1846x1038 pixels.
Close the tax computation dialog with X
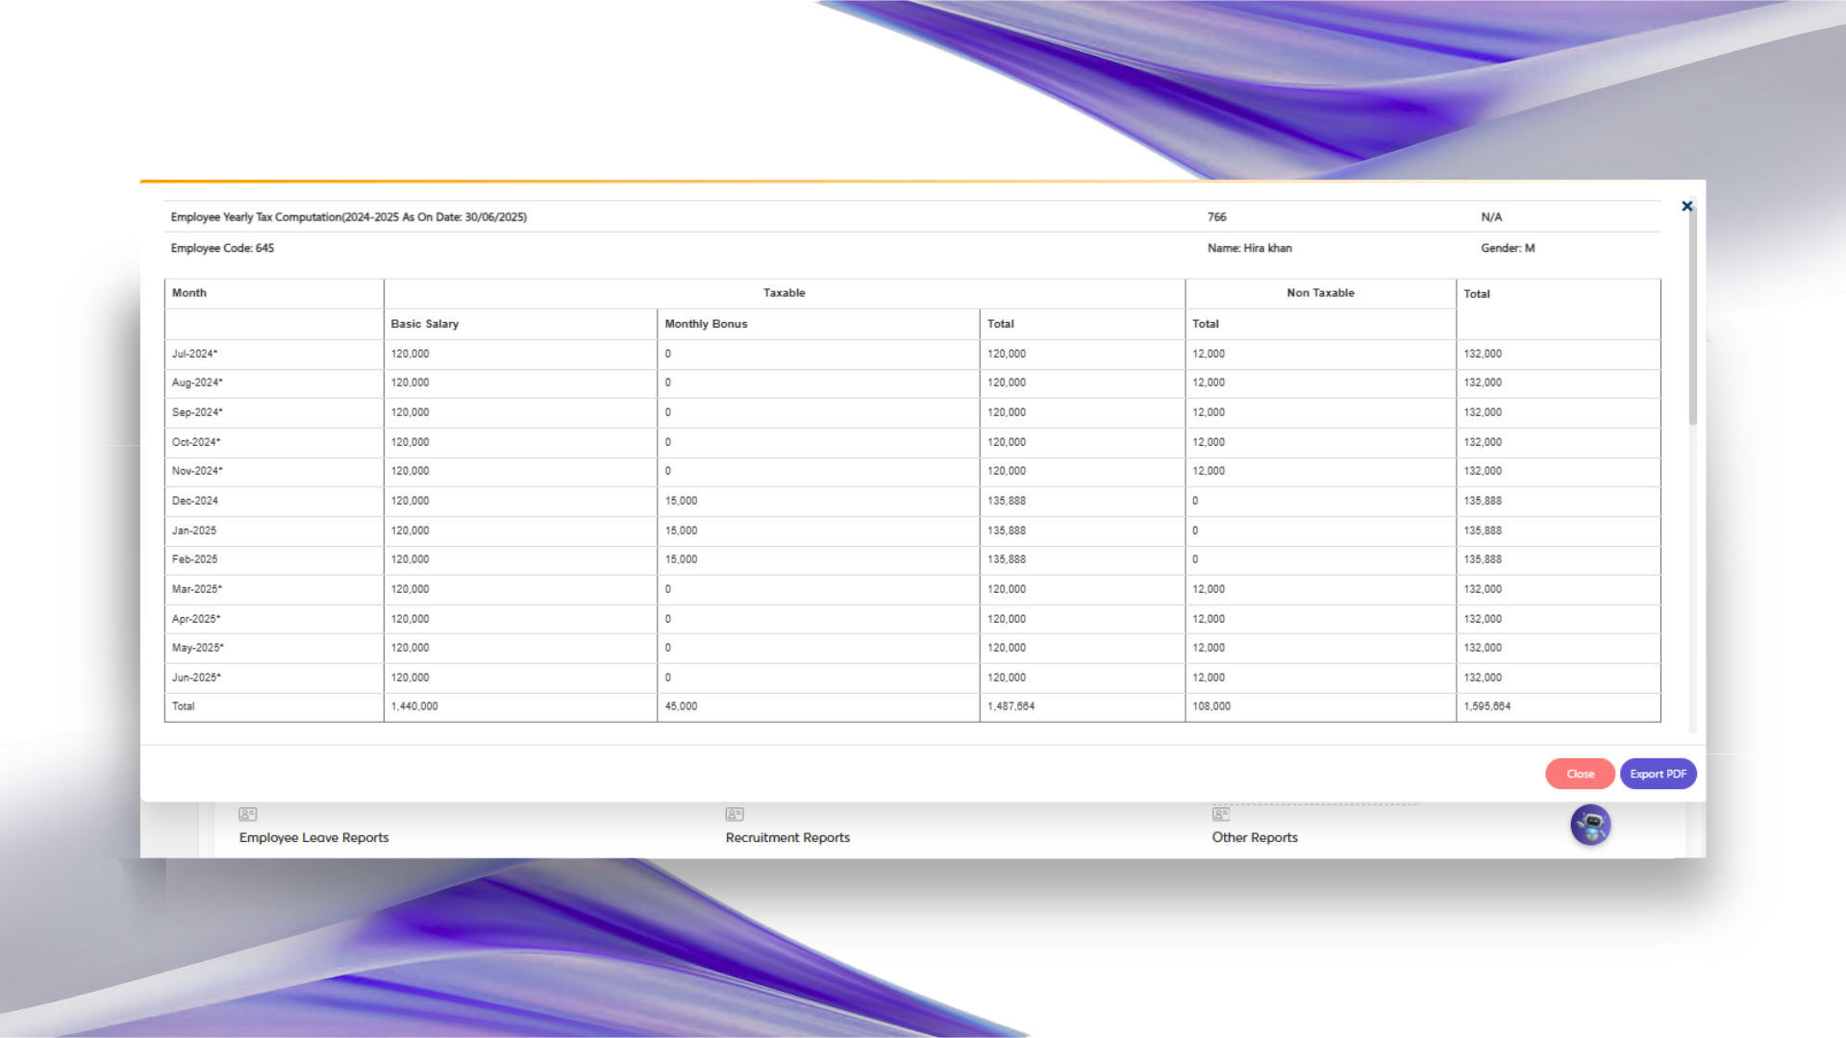[1686, 207]
